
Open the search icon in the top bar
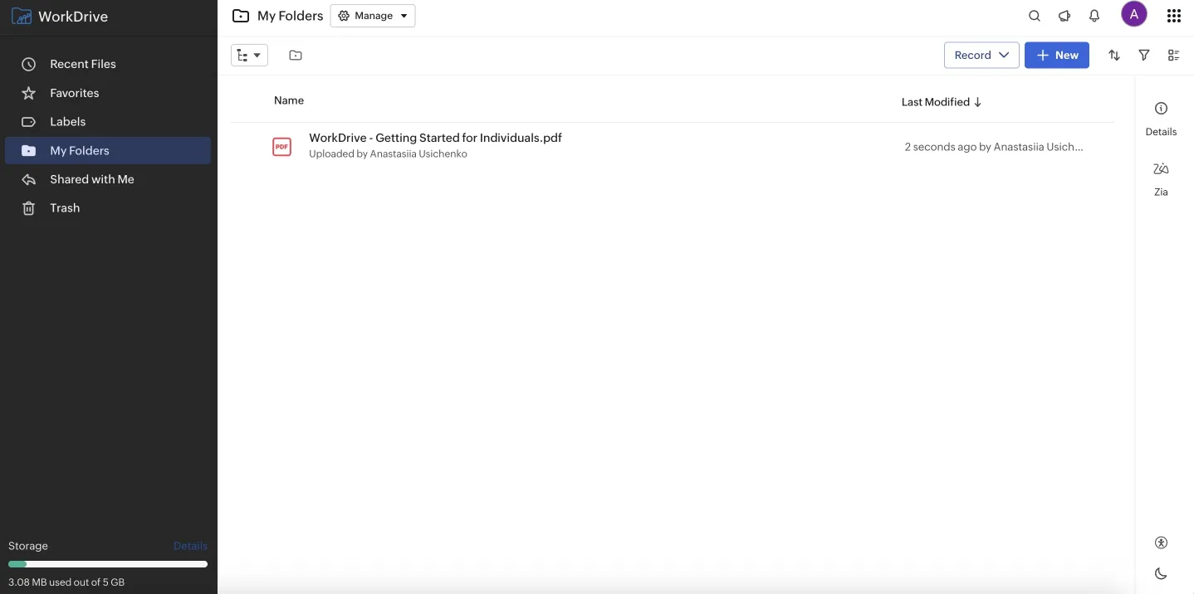1034,15
